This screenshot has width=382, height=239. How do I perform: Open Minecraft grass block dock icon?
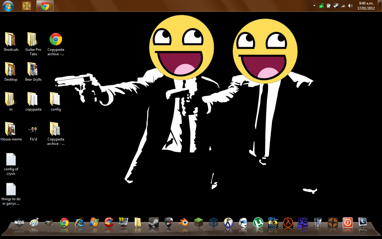[x=198, y=222]
